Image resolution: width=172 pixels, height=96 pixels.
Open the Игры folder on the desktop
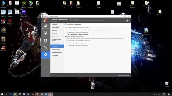click(x=37, y=4)
